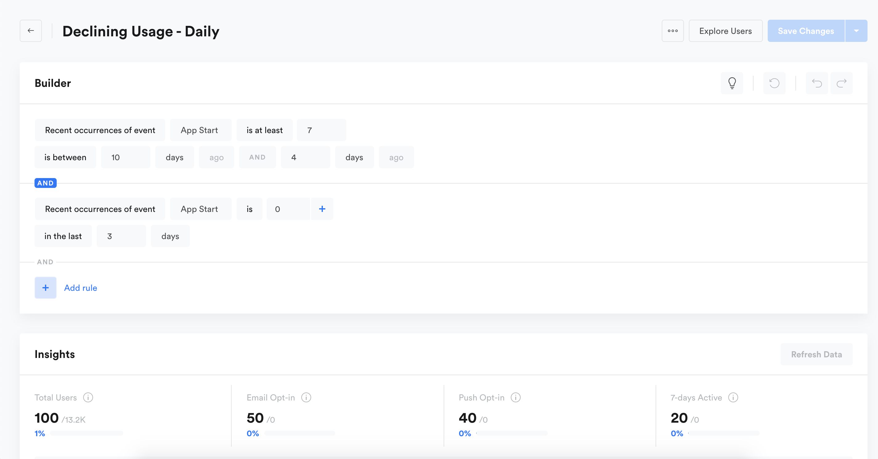The height and width of the screenshot is (459, 878).
Task: Open the three-dot more options menu
Action: pyautogui.click(x=673, y=31)
